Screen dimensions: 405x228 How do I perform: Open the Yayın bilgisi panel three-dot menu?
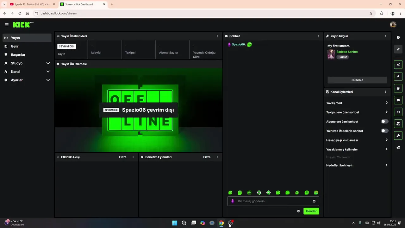point(385,36)
